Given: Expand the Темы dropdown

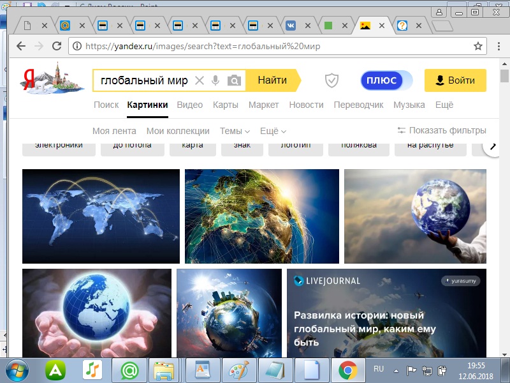Looking at the screenshot, I should [235, 131].
